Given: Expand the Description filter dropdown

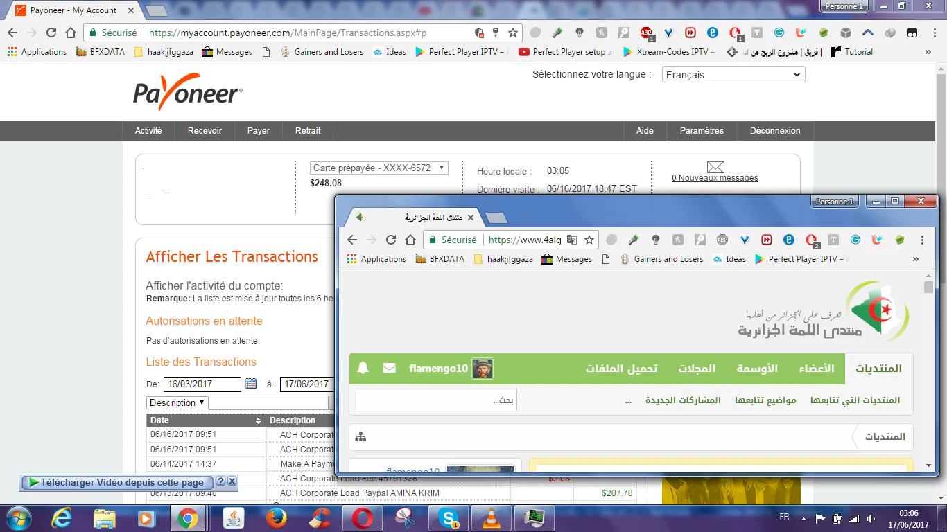Looking at the screenshot, I should 177,402.
